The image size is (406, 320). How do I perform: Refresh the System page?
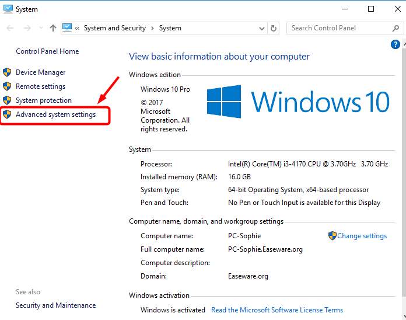tap(273, 28)
